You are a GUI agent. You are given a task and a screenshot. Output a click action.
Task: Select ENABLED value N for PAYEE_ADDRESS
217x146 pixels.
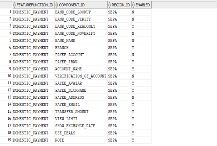[141, 97]
